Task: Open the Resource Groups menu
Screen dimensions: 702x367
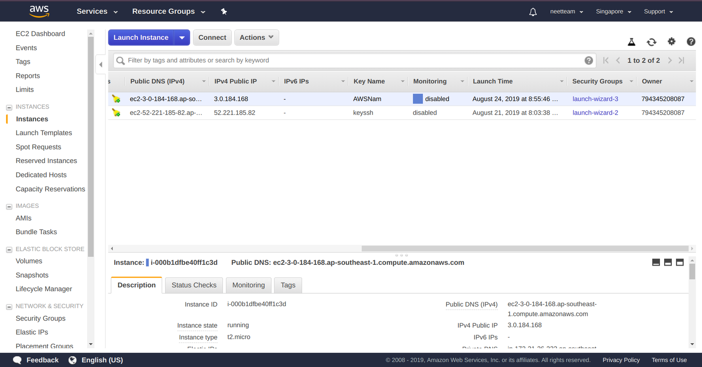Action: click(x=168, y=11)
